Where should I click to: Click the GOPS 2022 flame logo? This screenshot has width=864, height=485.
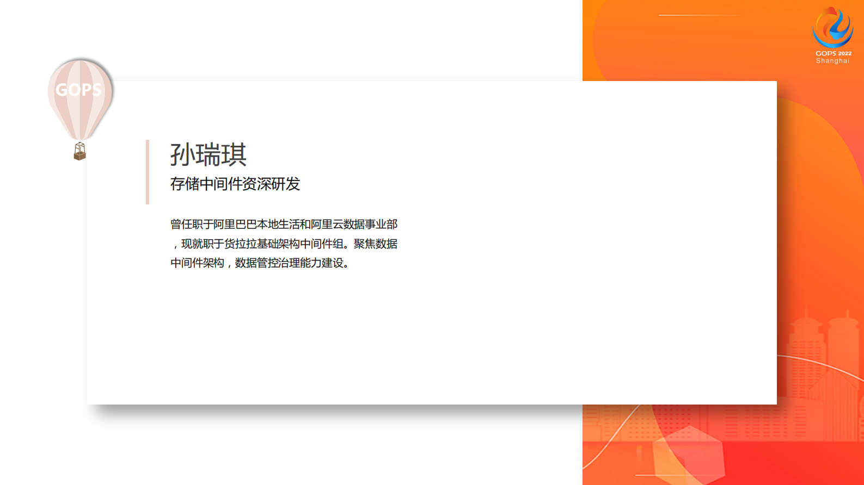click(832, 27)
